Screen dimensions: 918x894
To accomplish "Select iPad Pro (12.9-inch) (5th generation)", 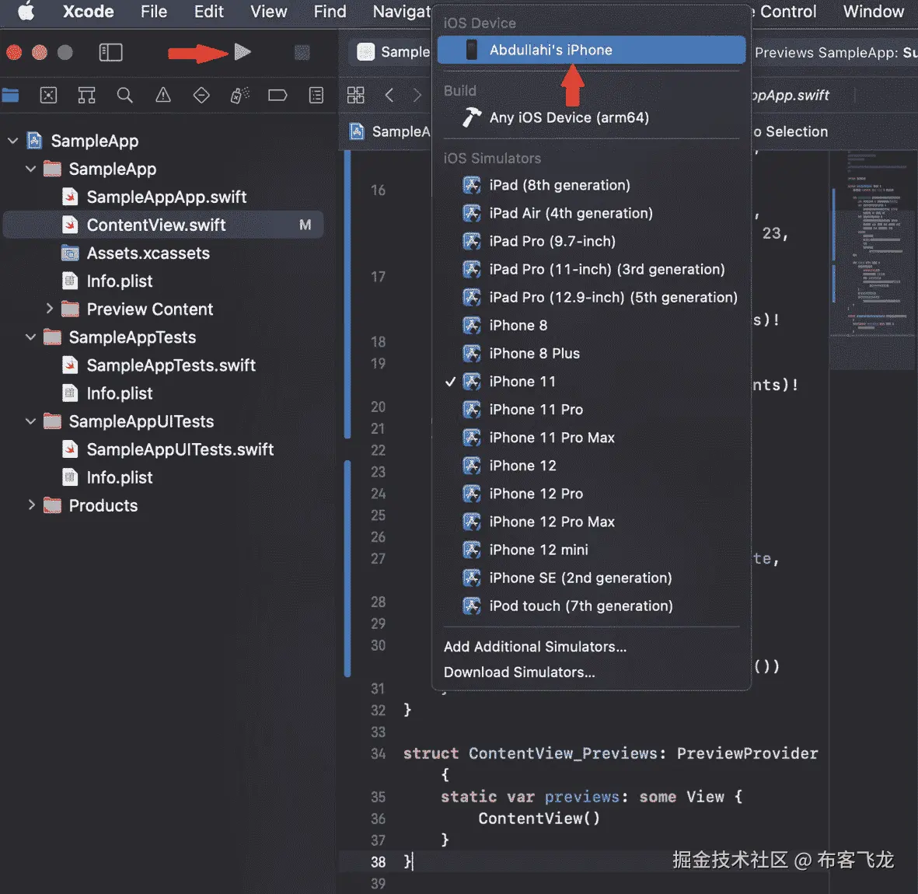I will coord(592,298).
